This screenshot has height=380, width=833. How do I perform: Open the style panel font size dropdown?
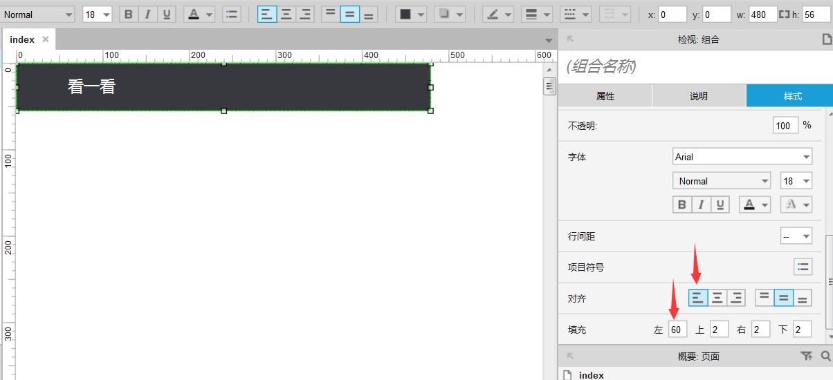[x=796, y=181]
